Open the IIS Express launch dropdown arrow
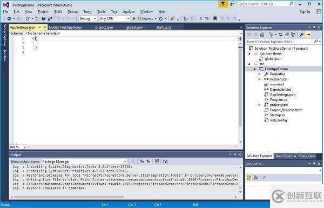The width and height of the screenshot is (324, 208). (156, 18)
